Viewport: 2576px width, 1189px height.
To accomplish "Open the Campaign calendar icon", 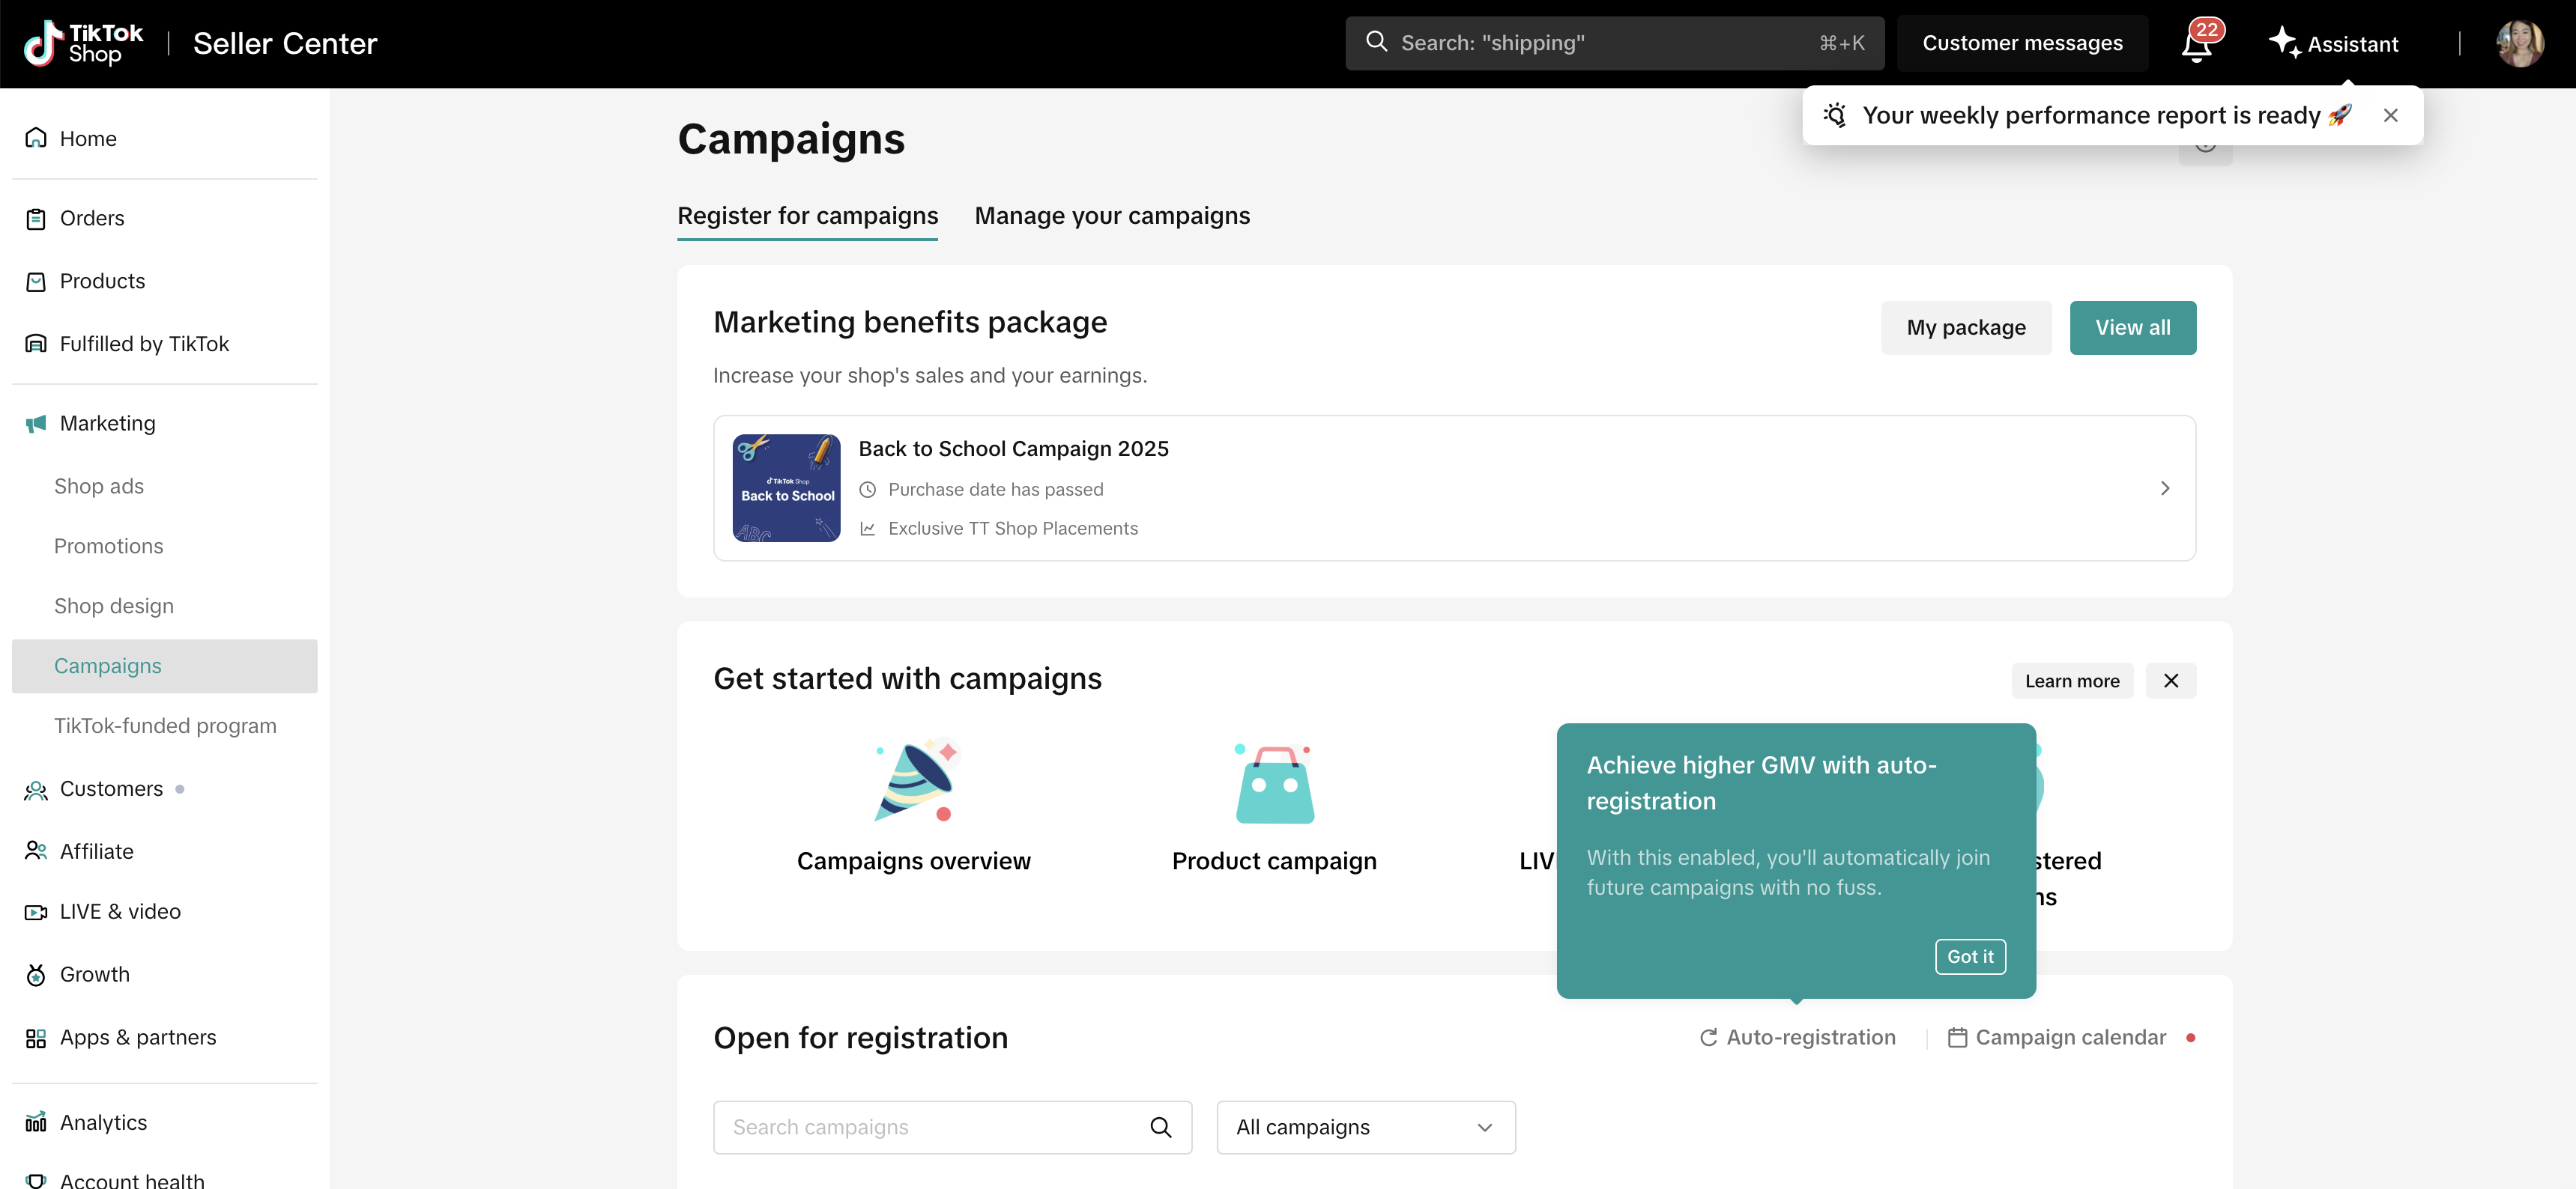I will point(1957,1038).
